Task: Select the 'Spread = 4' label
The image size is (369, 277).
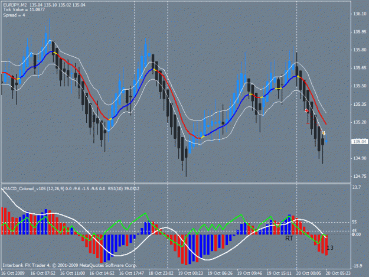Action: (x=14, y=15)
